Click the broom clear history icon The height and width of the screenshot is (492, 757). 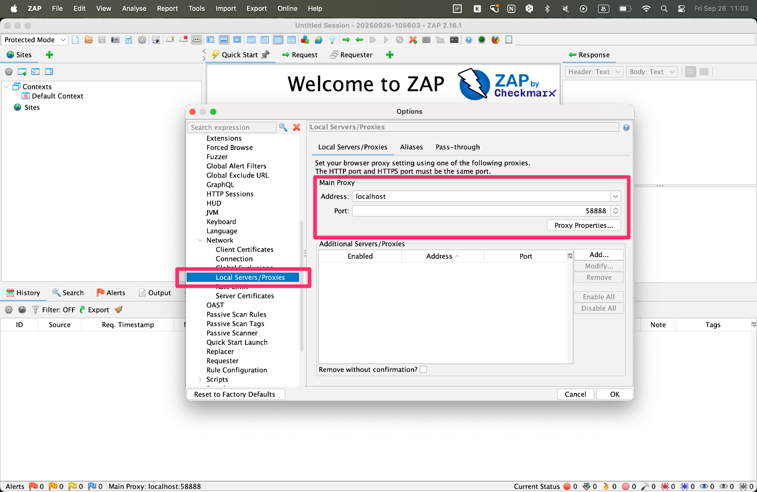click(118, 310)
